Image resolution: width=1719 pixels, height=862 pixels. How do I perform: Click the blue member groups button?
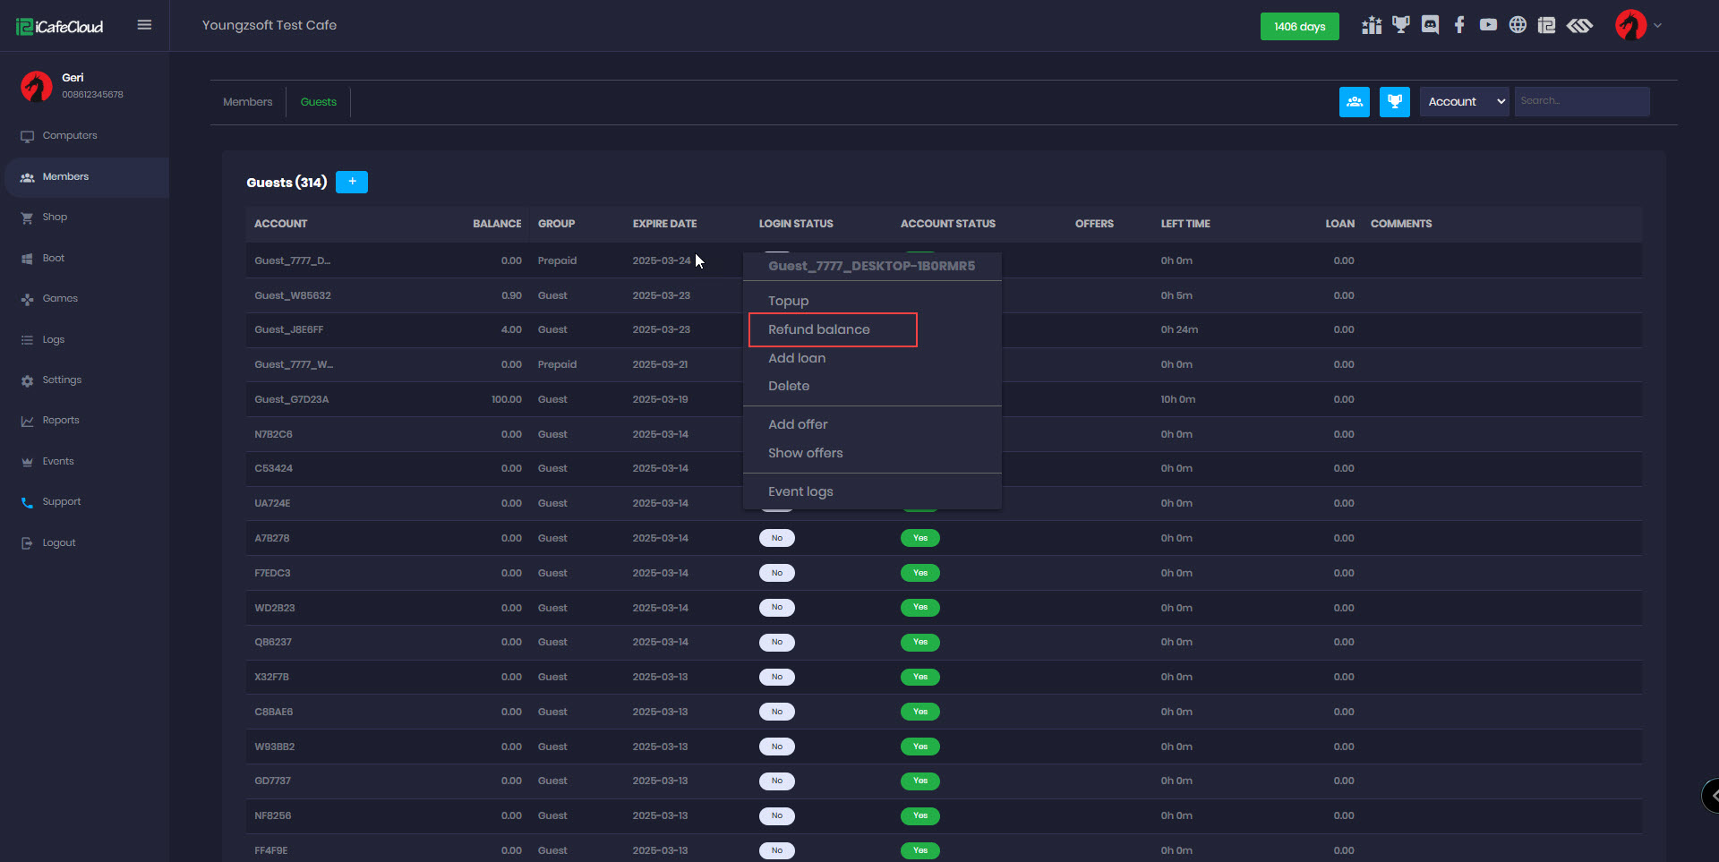[1355, 102]
